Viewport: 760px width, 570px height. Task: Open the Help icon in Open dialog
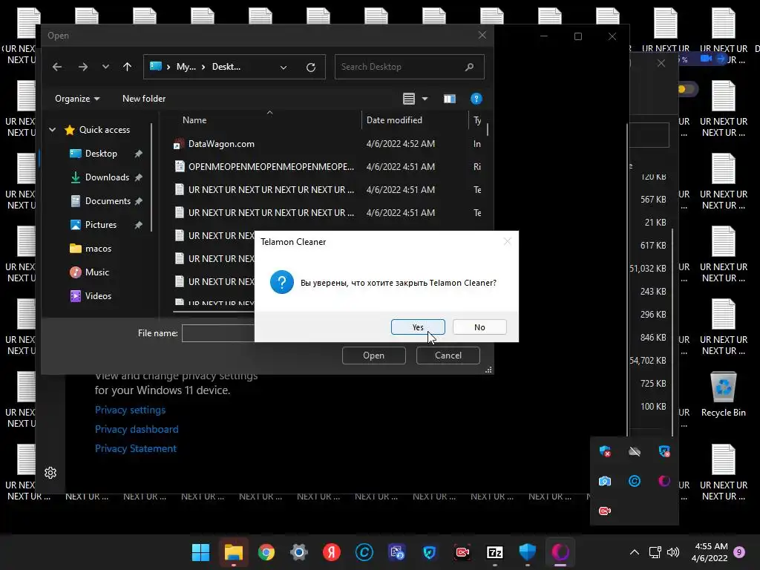[x=476, y=99]
